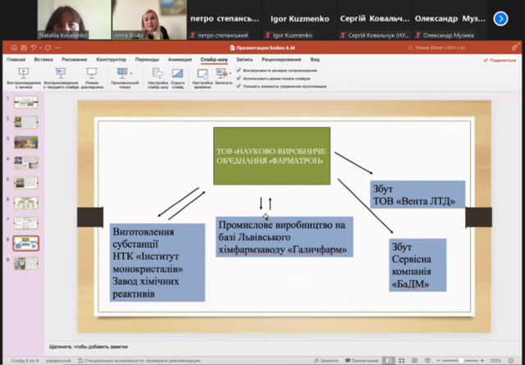Image resolution: width=525 pixels, height=365 pixels.
Task: Select the Промислове виробництво text box
Action: click(x=285, y=237)
